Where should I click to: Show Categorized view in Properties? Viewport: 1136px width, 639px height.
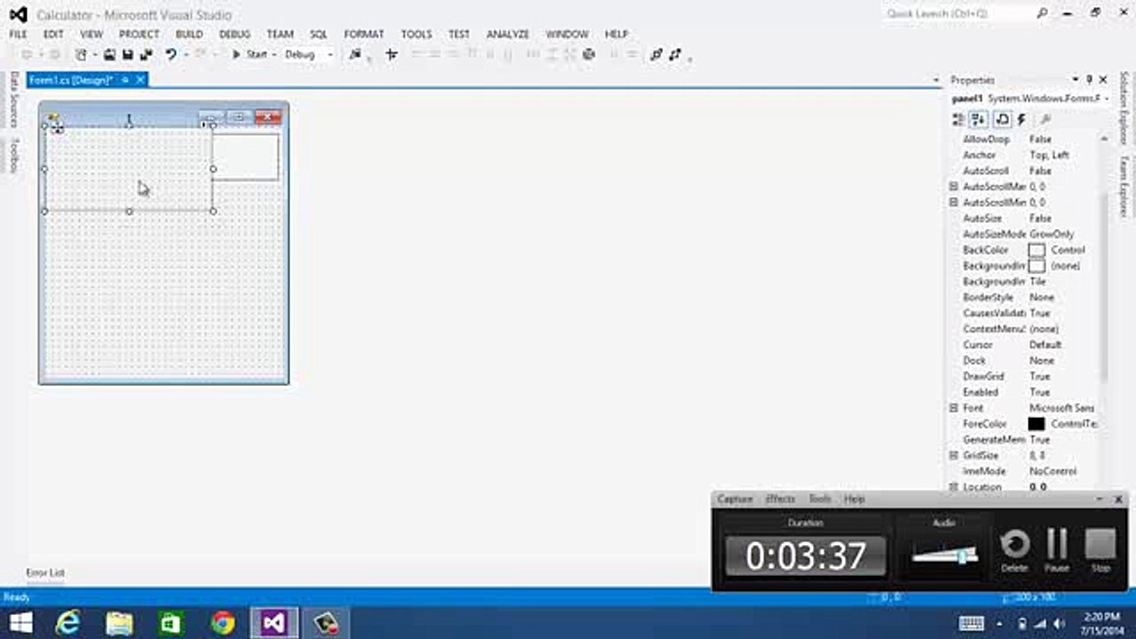[x=958, y=120]
